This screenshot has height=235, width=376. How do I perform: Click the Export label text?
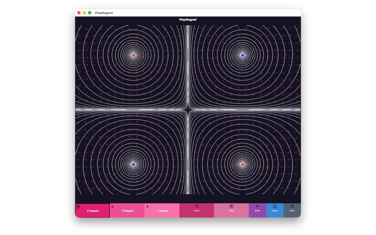coord(275,210)
